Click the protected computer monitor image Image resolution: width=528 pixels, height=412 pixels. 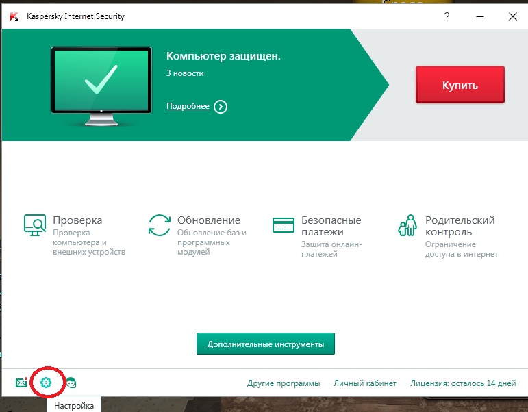click(101, 86)
